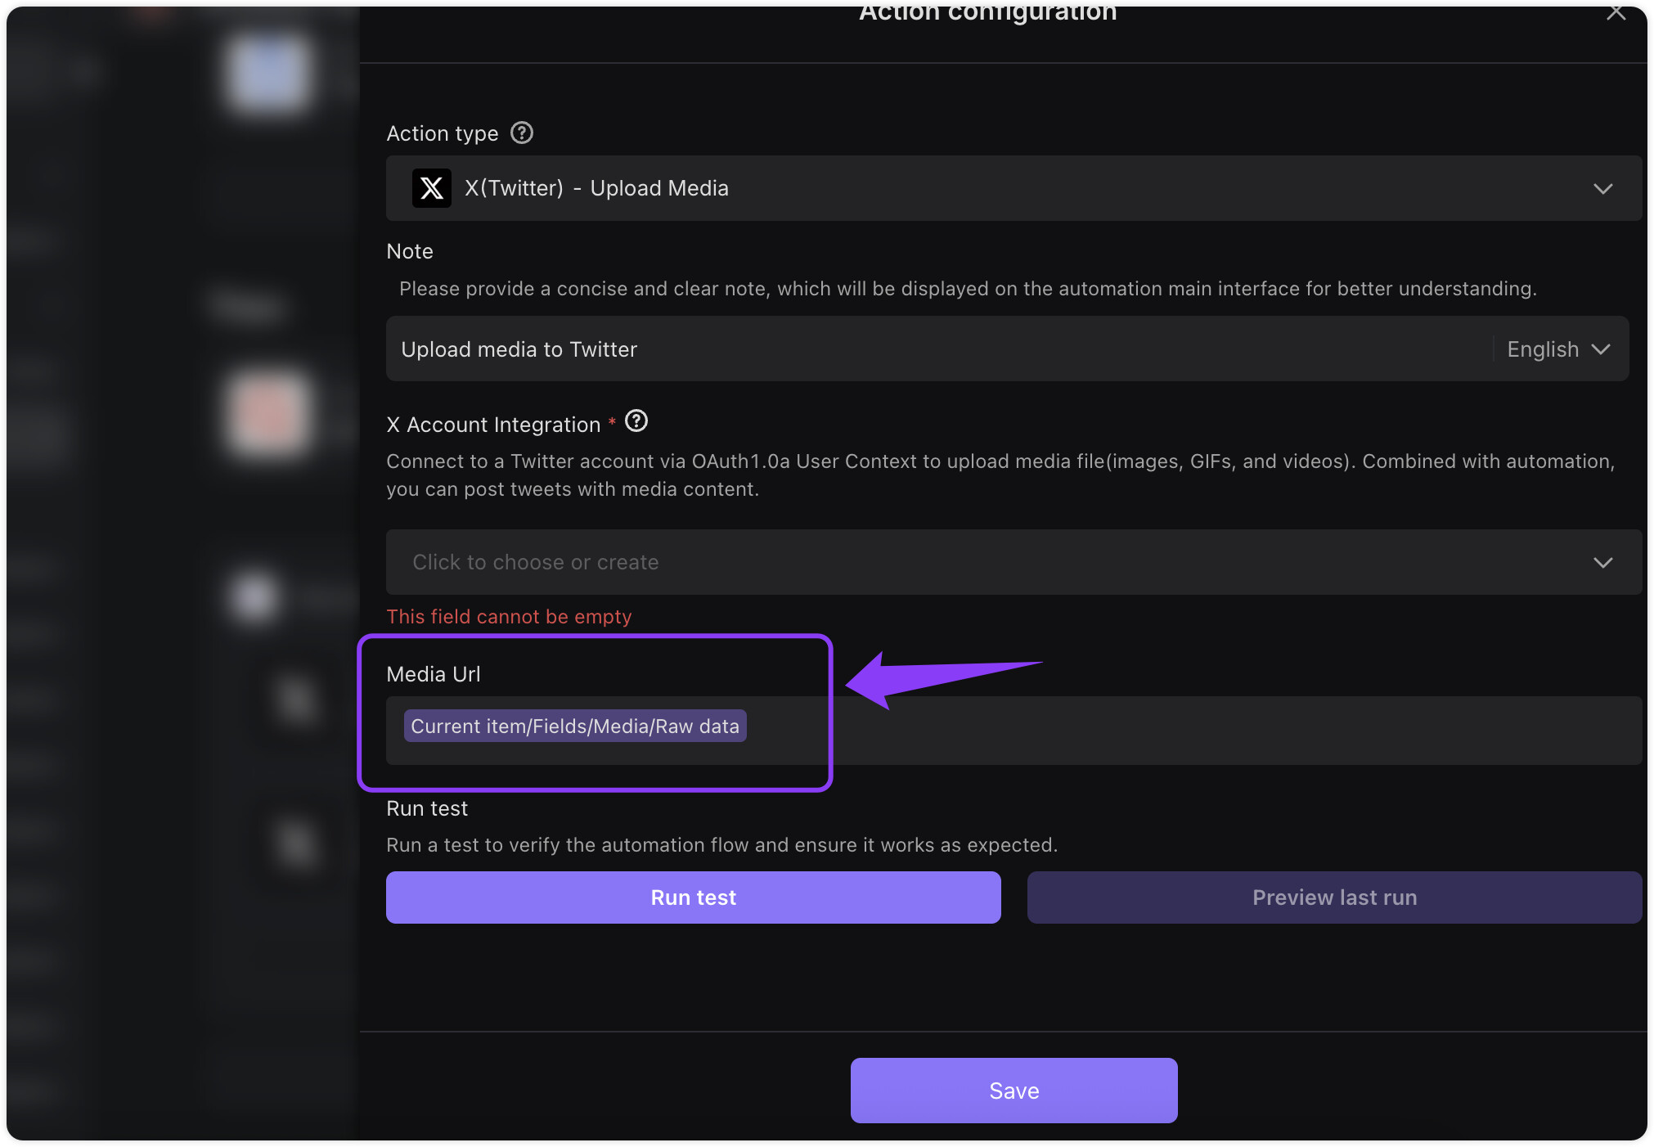
Task: Select the X(Twitter) - Upload Media option text
Action: [596, 188]
